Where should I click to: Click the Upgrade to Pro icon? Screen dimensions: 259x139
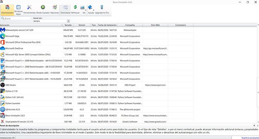pyautogui.click(x=102, y=10)
